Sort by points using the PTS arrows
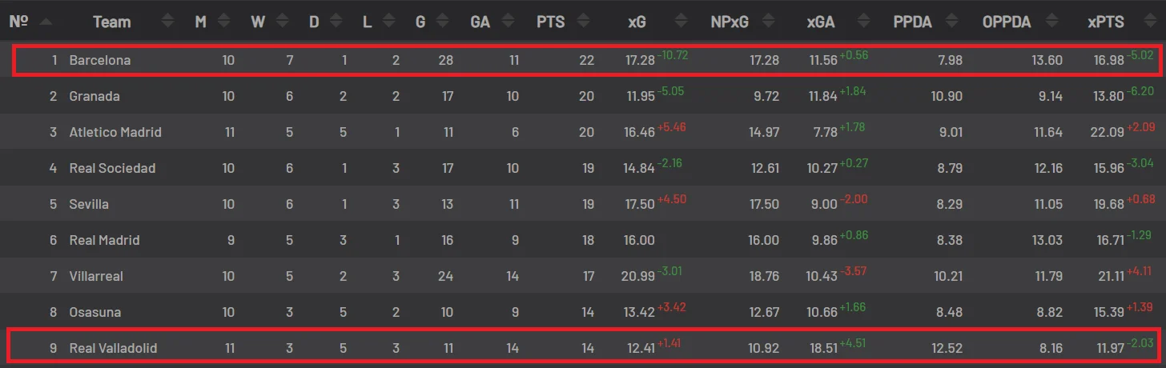 (582, 22)
